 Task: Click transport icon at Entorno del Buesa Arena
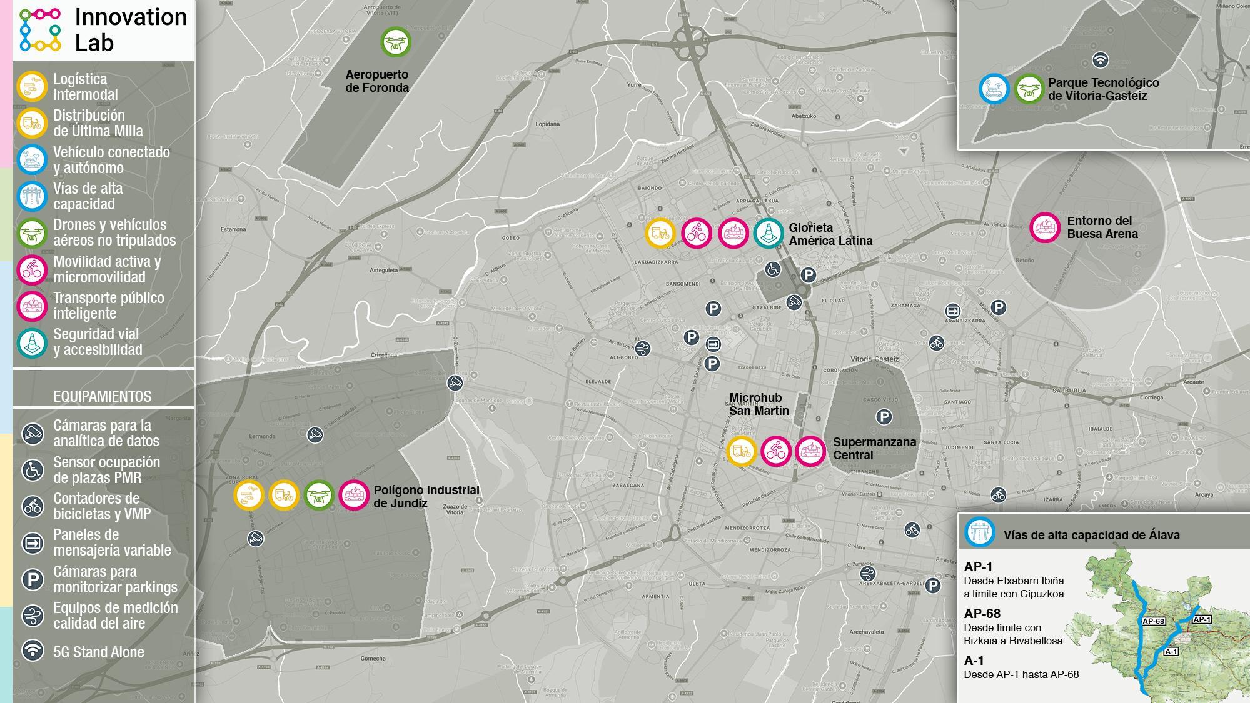[x=1045, y=227]
